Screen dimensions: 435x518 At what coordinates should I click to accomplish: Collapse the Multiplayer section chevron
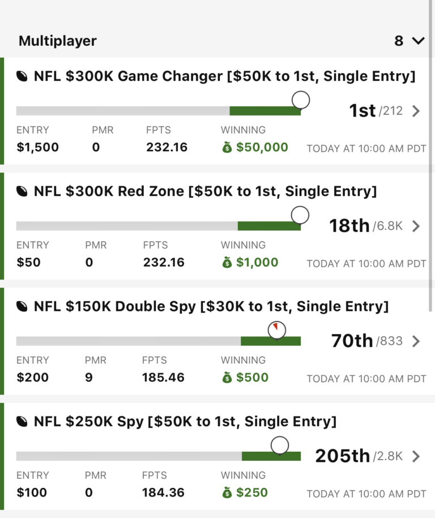(x=418, y=41)
